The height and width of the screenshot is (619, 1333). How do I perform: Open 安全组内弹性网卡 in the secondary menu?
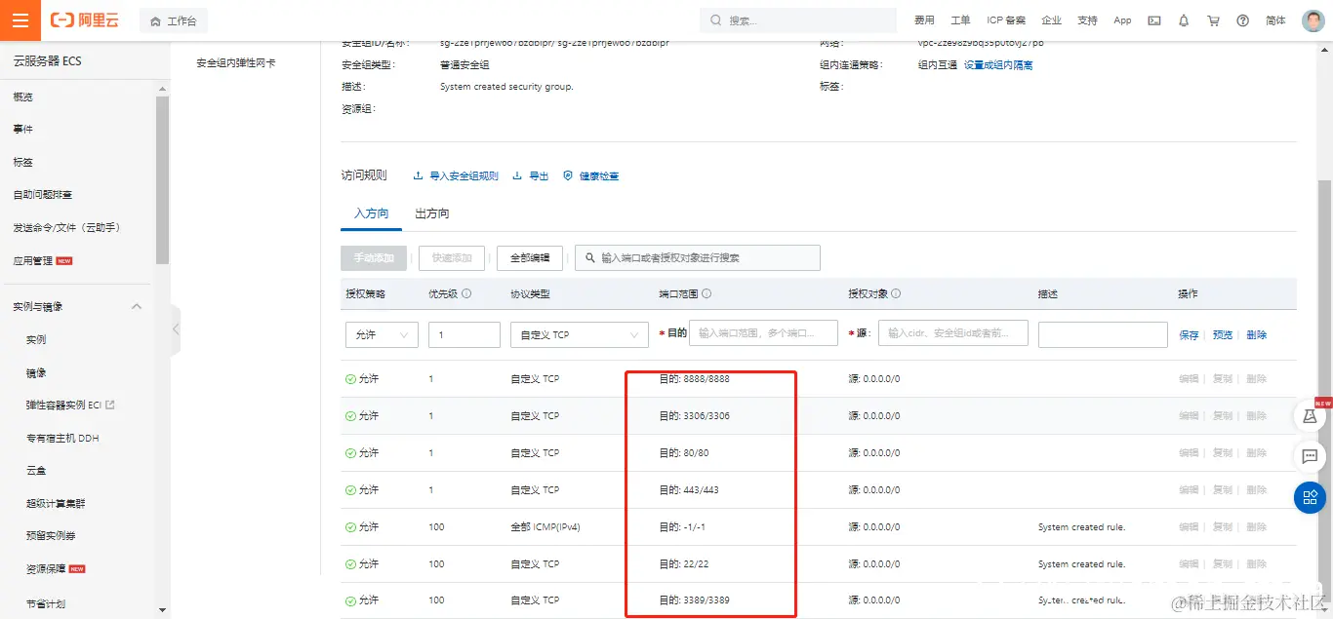click(x=236, y=62)
